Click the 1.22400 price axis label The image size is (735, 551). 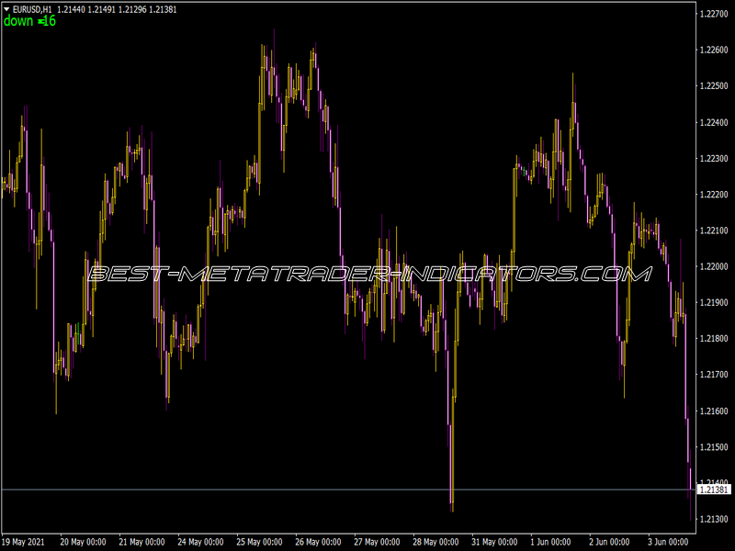coord(714,122)
